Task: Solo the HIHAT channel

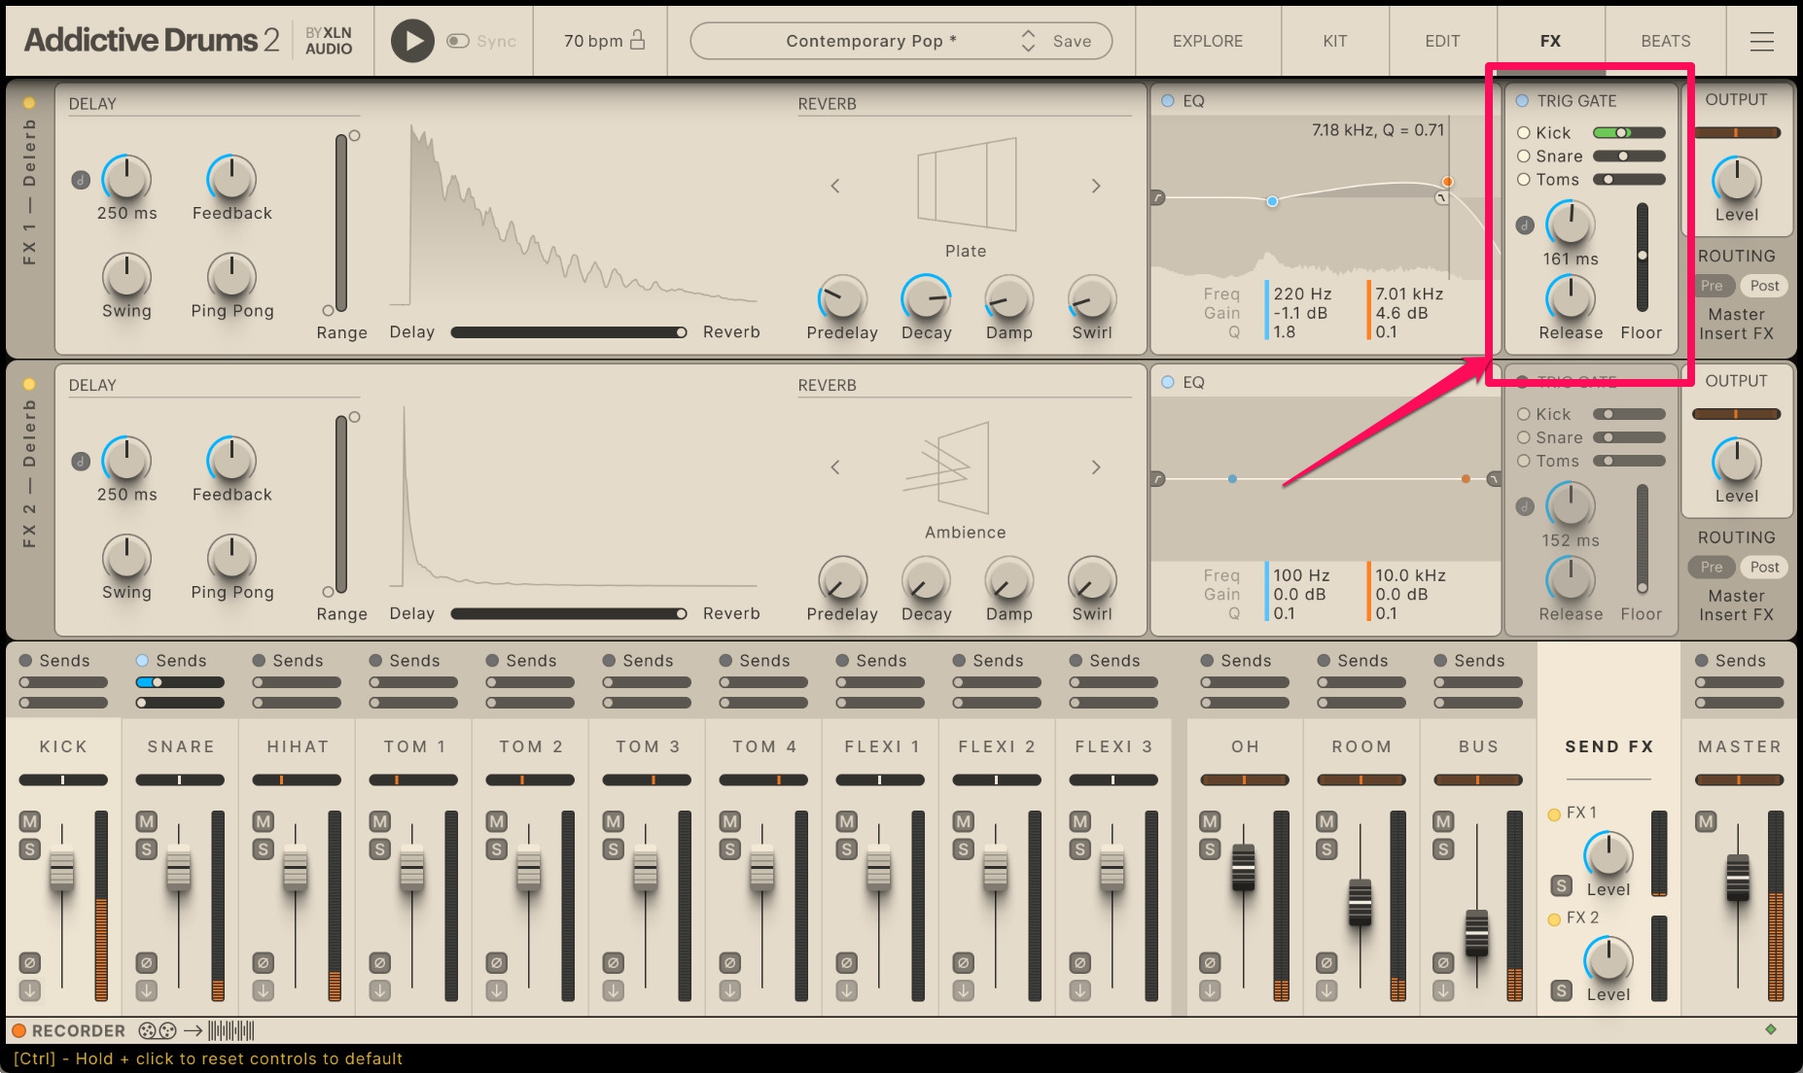Action: point(263,849)
